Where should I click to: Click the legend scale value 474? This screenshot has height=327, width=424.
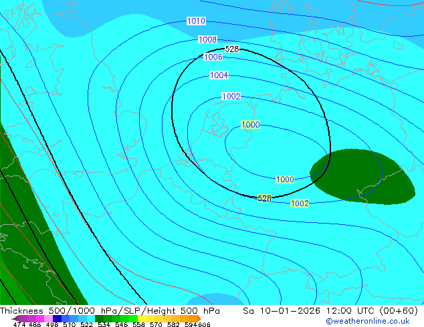[x=19, y=324]
